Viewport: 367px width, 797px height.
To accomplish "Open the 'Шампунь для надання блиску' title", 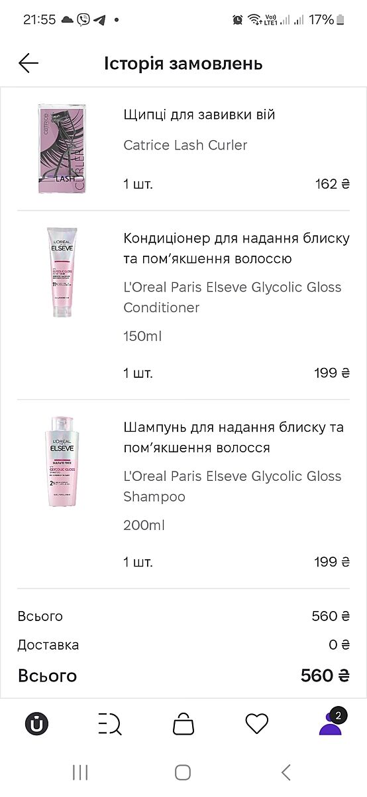I will (234, 438).
